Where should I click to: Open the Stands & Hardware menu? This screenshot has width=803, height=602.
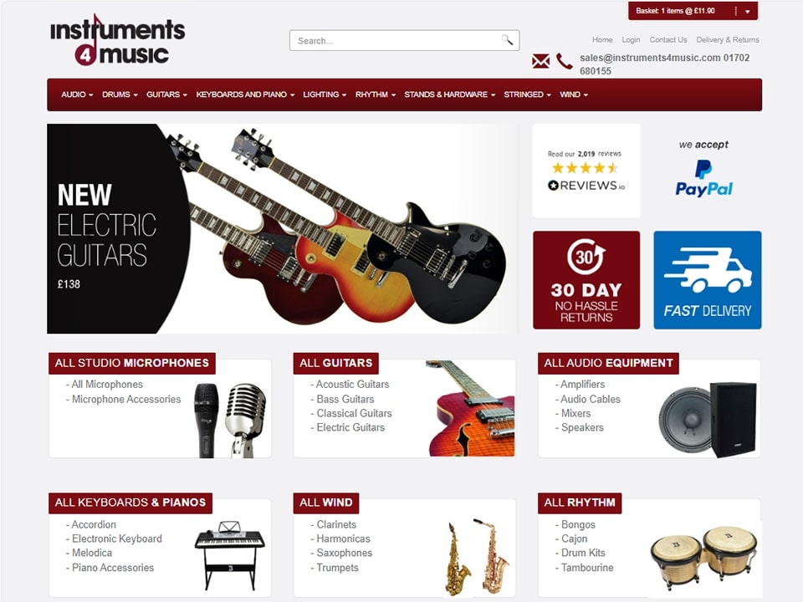point(450,94)
